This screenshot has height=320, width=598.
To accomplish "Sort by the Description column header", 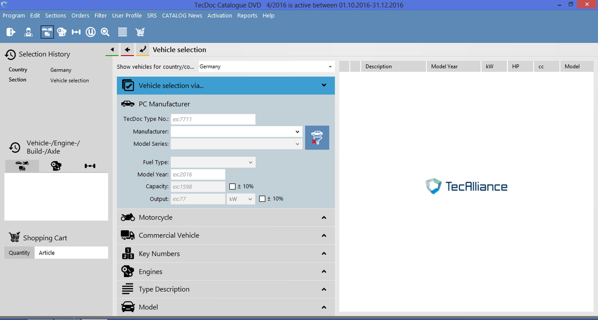I will [393, 66].
